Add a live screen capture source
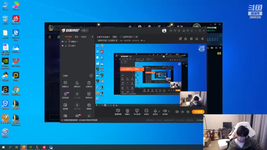 (x=118, y=112)
